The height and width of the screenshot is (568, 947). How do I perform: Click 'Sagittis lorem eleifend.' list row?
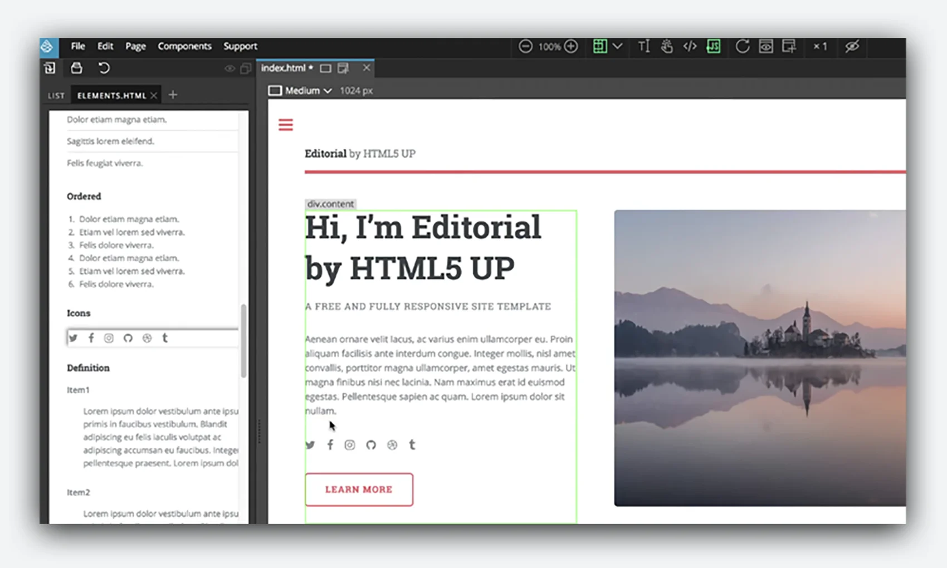point(153,141)
